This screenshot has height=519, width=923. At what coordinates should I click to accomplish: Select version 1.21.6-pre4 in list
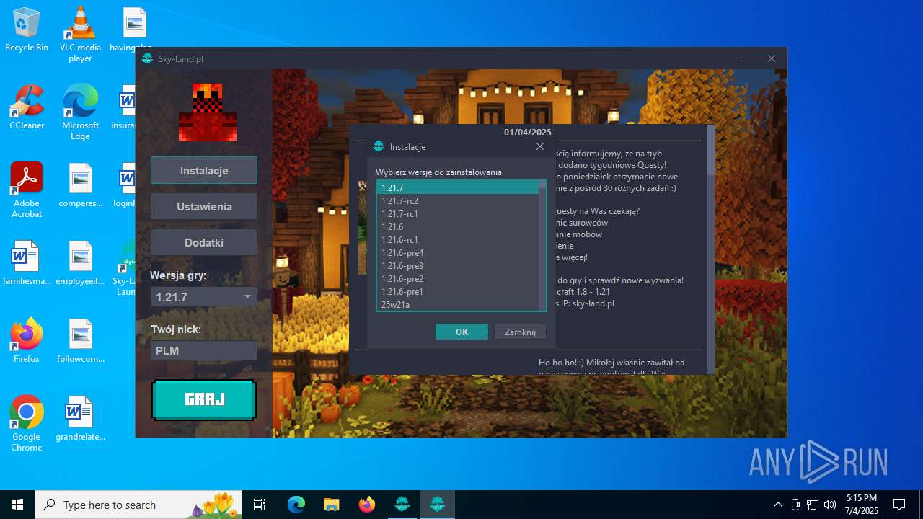457,252
